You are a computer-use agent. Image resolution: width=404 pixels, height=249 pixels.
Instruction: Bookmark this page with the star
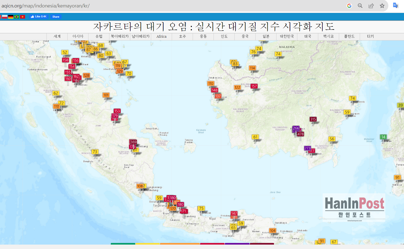(382, 6)
